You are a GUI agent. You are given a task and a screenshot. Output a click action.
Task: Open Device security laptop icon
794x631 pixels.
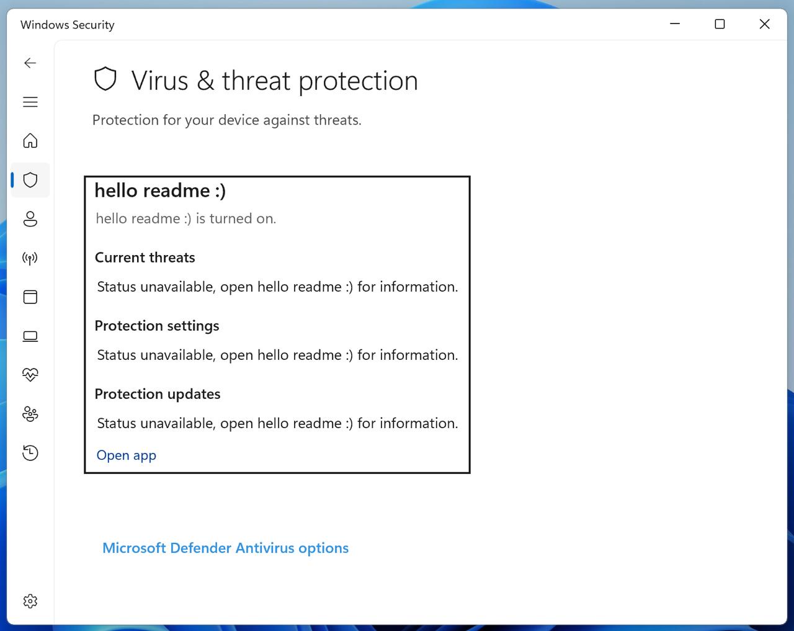30,336
